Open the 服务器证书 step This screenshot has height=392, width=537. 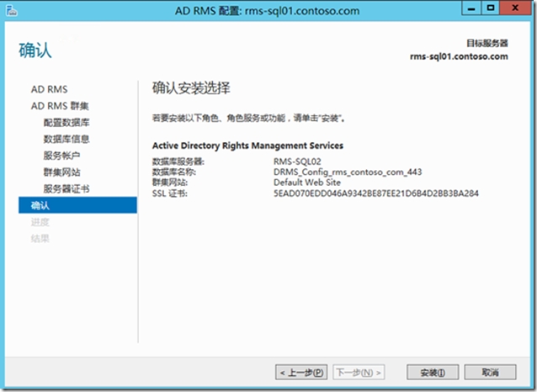pyautogui.click(x=66, y=188)
